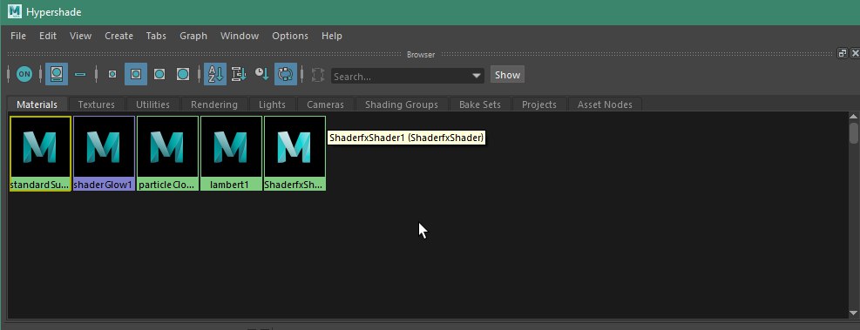Open the Create menu
This screenshot has width=860, height=330.
click(119, 36)
